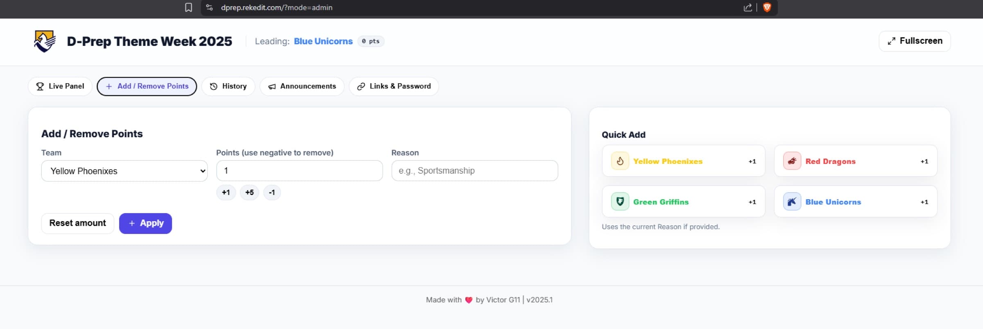Open the Live Panel tab
The height and width of the screenshot is (329, 983).
[60, 86]
